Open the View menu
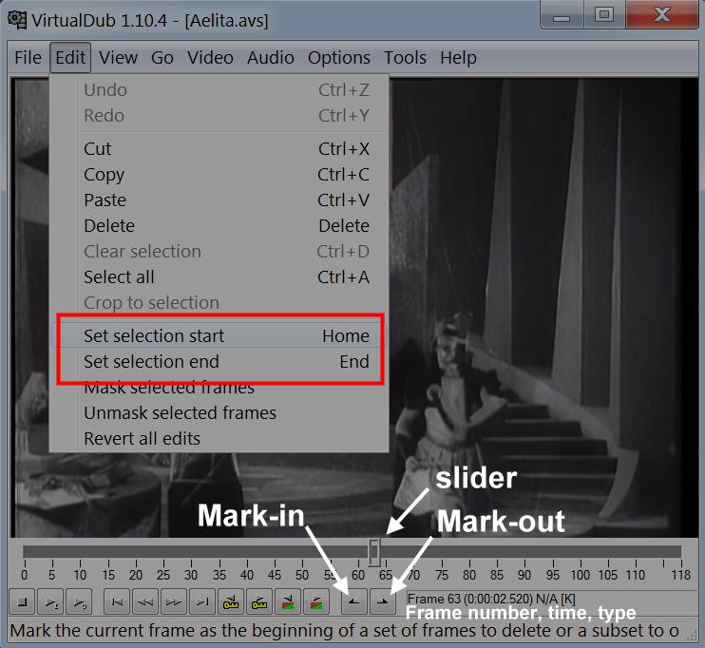The width and height of the screenshot is (705, 648). [x=118, y=58]
